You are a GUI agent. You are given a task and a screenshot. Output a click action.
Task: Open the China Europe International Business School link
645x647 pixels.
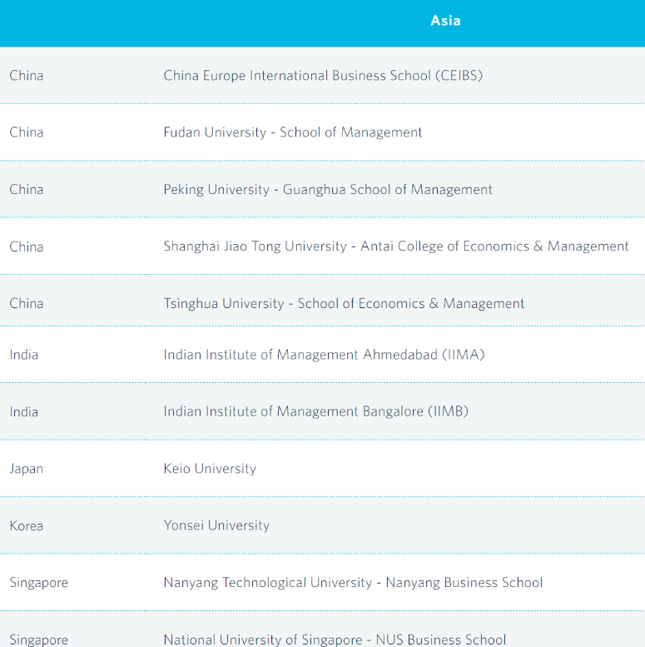coord(323,75)
